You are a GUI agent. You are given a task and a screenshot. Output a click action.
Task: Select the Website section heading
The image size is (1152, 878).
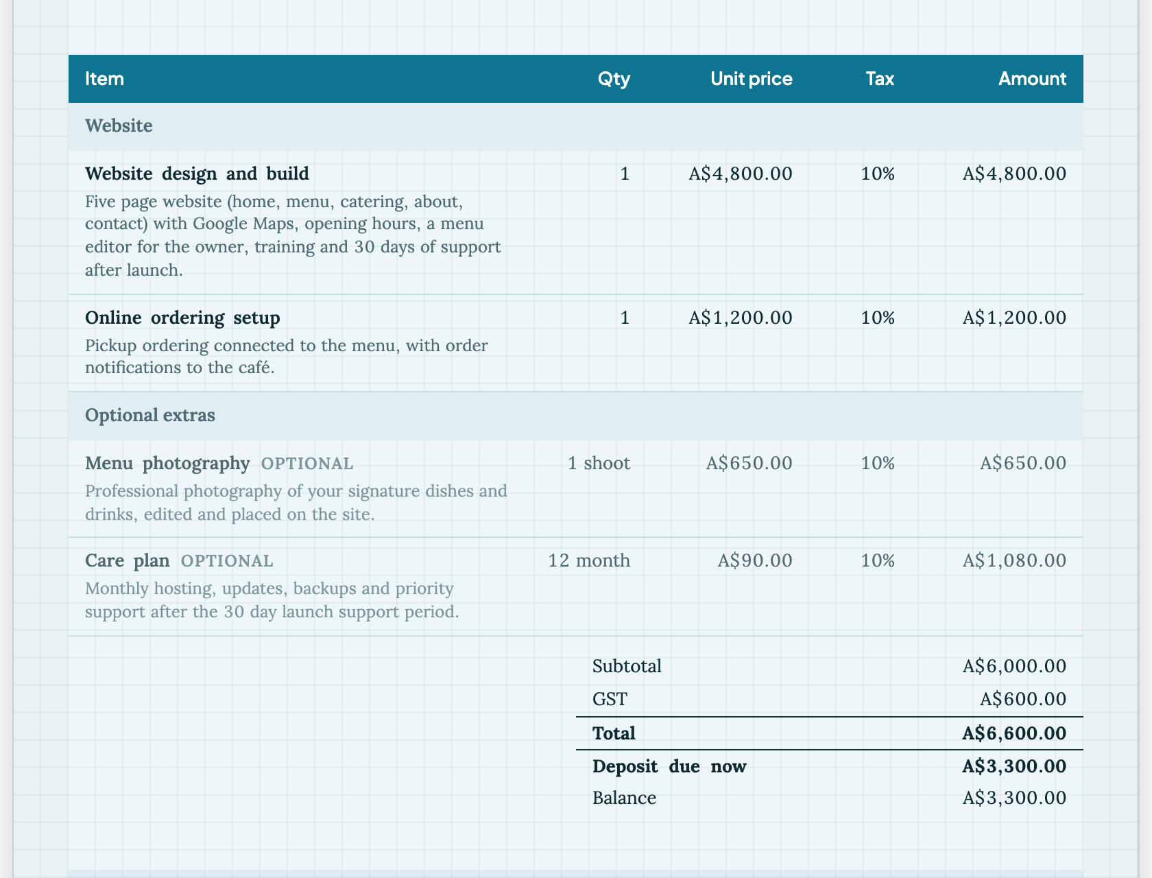pyautogui.click(x=119, y=126)
